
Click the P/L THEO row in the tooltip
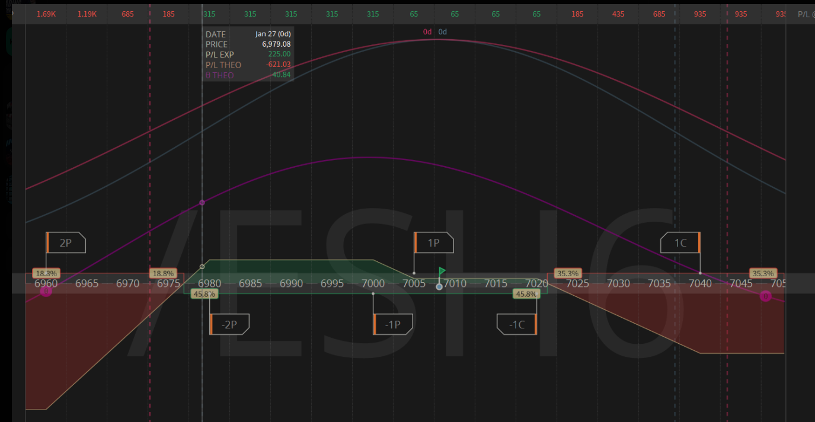[x=248, y=65]
